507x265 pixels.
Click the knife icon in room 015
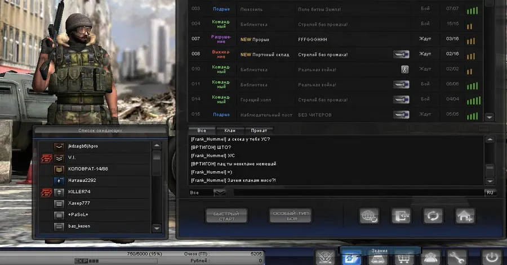tap(401, 115)
